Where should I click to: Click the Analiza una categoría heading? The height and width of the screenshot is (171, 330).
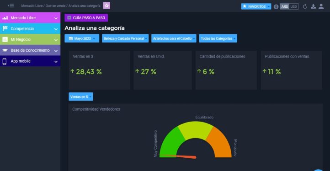(x=95, y=28)
